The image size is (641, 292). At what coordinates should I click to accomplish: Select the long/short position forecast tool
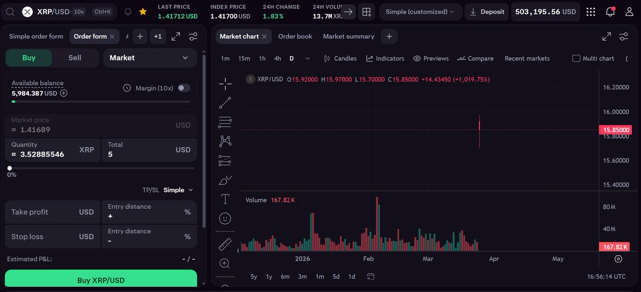225,160
